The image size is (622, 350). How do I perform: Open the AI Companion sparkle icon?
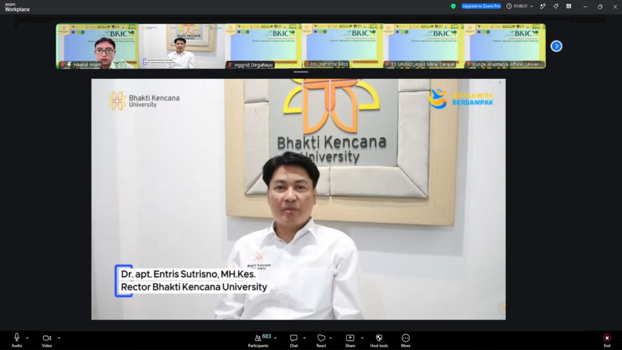555,6
